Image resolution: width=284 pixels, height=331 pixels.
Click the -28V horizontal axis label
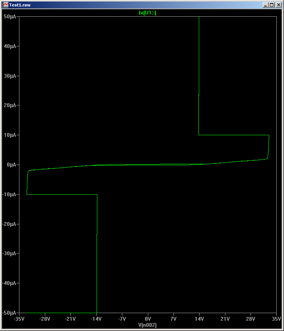point(44,319)
